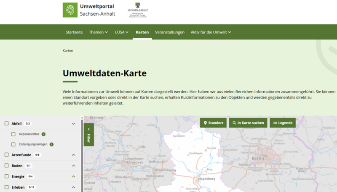337x192 pixels.
Task: Open the Themen dropdown menu
Action: [99, 32]
